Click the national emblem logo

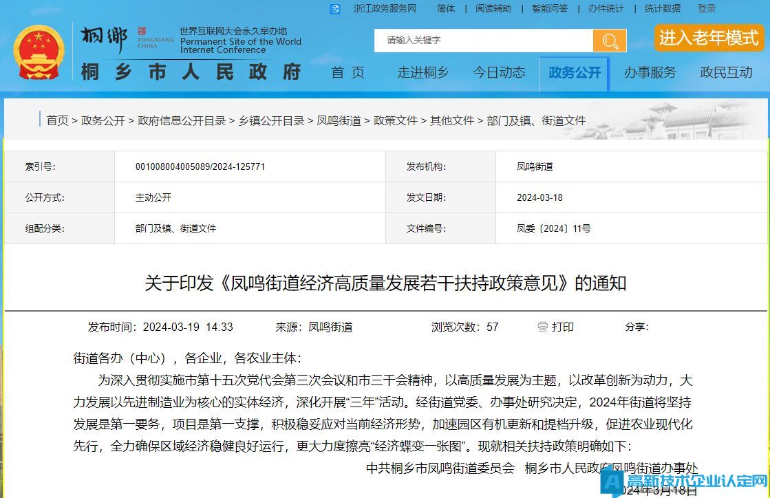[x=39, y=52]
